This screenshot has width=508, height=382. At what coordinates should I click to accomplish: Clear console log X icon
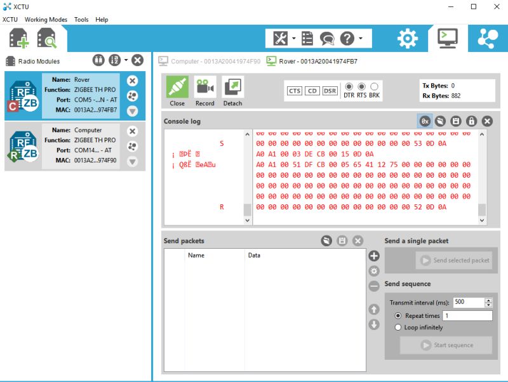487,121
